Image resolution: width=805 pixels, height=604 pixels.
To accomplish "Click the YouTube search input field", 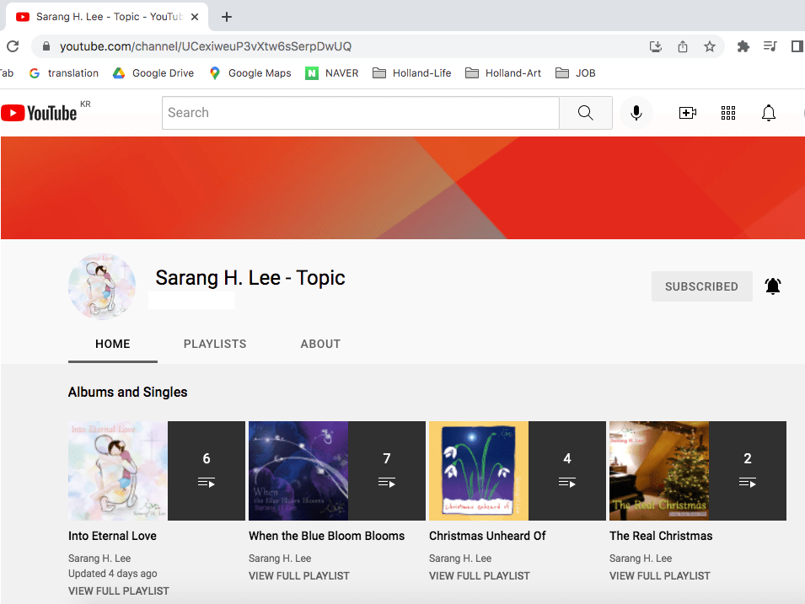I will [360, 113].
